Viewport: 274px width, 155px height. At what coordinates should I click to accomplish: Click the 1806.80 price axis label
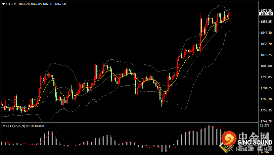[266, 66]
